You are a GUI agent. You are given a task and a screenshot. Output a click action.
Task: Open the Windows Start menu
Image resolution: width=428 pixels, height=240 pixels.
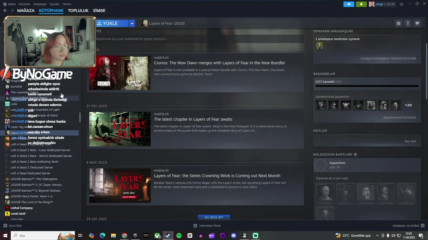(x=5, y=236)
